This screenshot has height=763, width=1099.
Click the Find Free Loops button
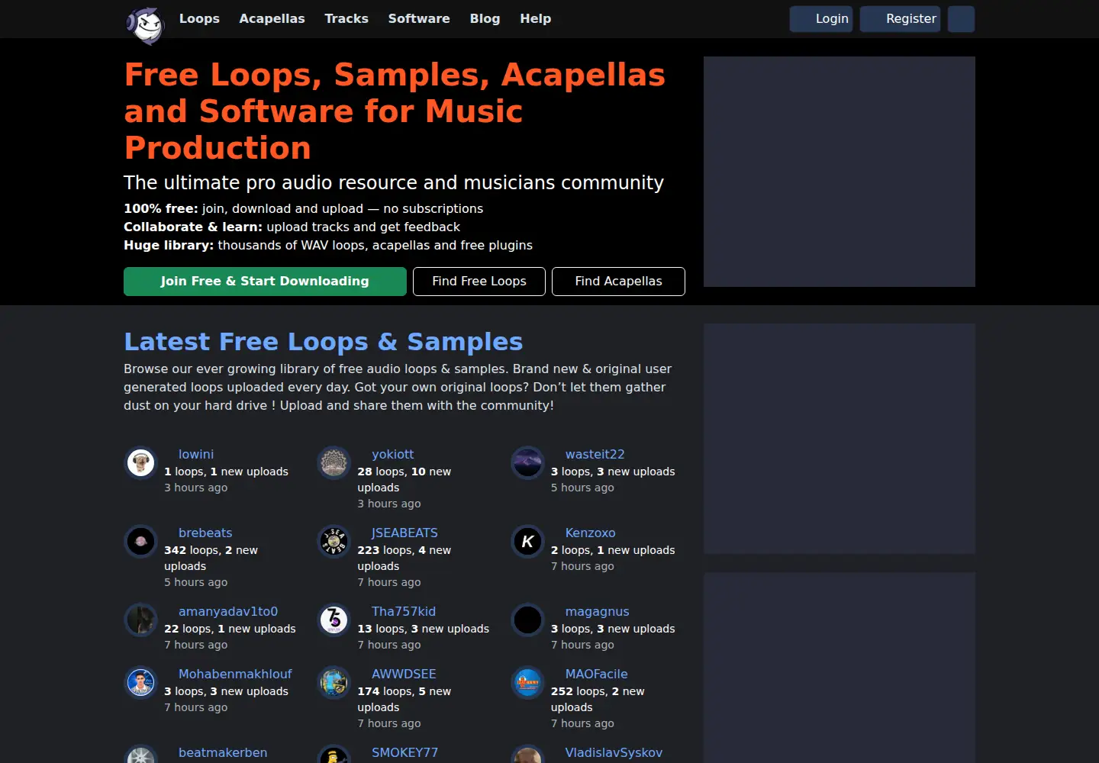pos(479,282)
